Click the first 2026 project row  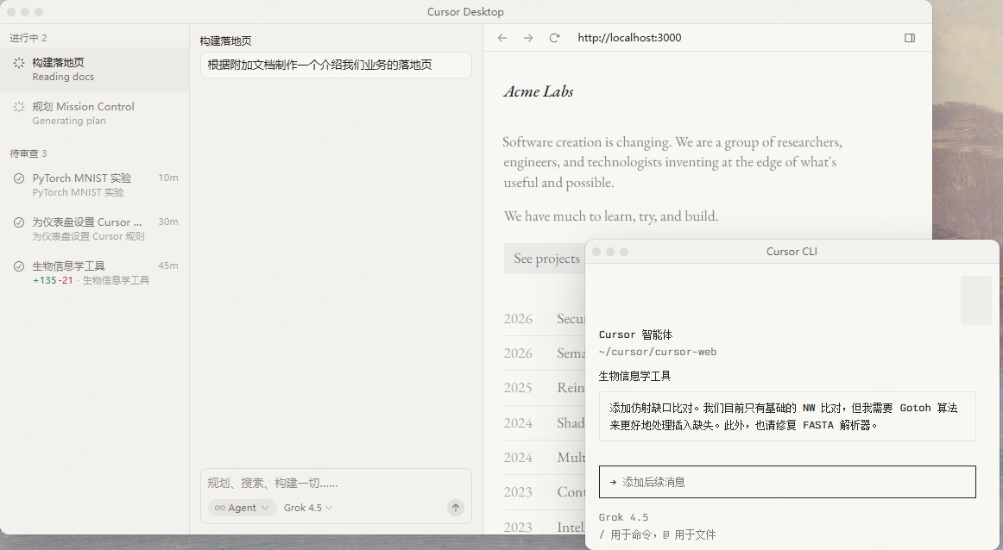coord(545,319)
